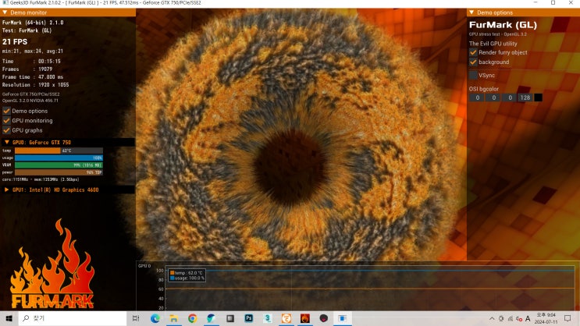
Task: Toggle the background checkbox
Action: click(473, 62)
